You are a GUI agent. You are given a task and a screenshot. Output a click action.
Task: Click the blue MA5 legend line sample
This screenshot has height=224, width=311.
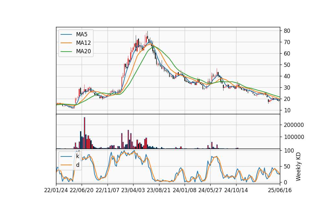66,34
